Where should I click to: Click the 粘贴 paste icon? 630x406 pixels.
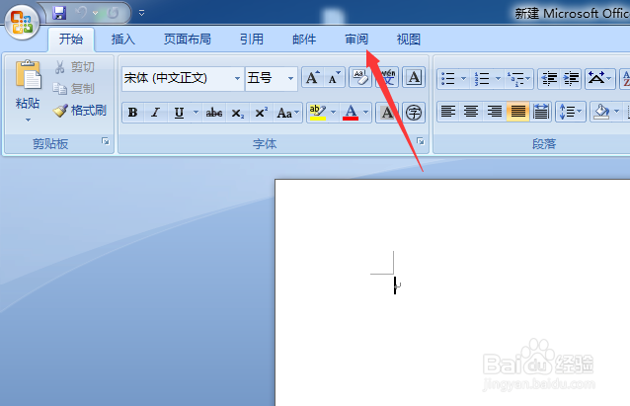[x=28, y=74]
